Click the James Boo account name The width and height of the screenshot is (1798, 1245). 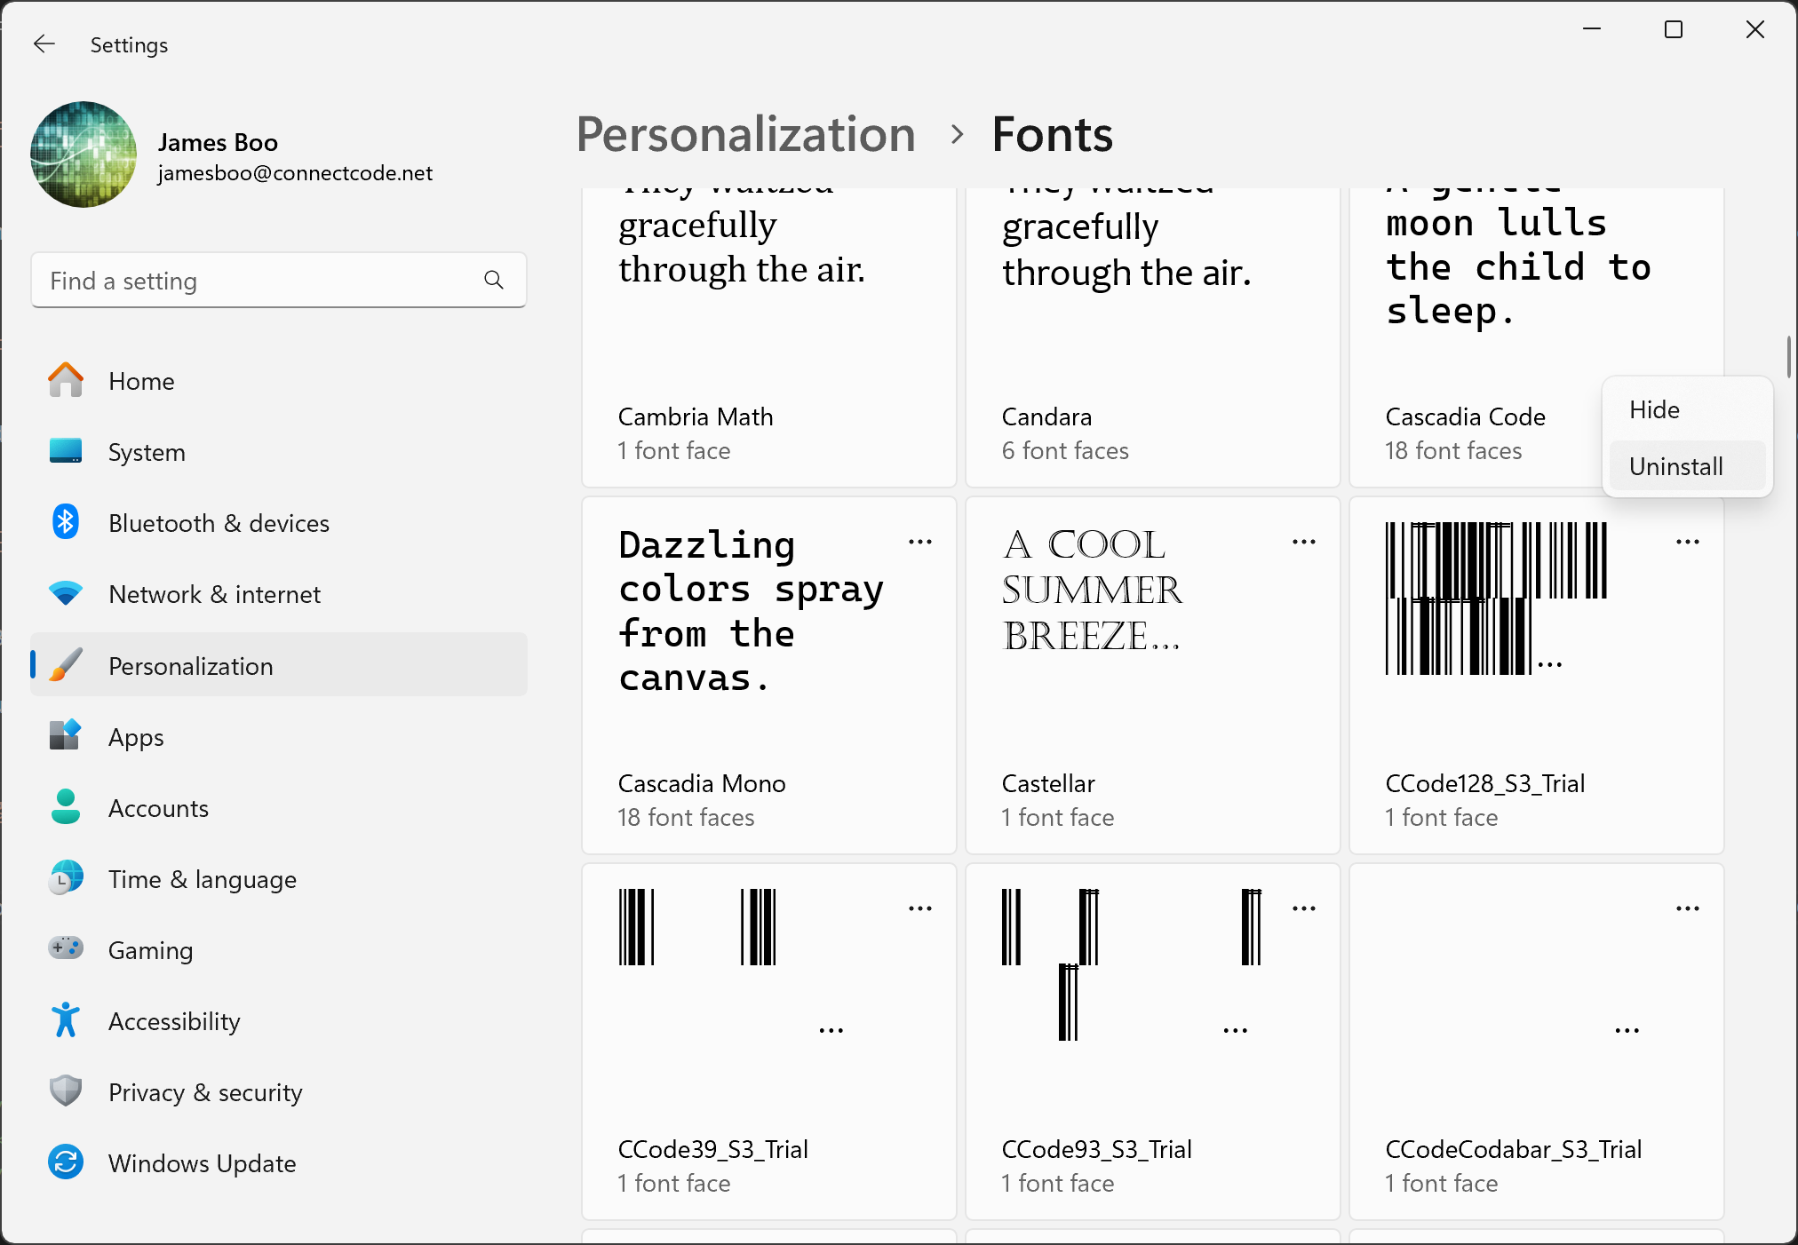pos(218,143)
